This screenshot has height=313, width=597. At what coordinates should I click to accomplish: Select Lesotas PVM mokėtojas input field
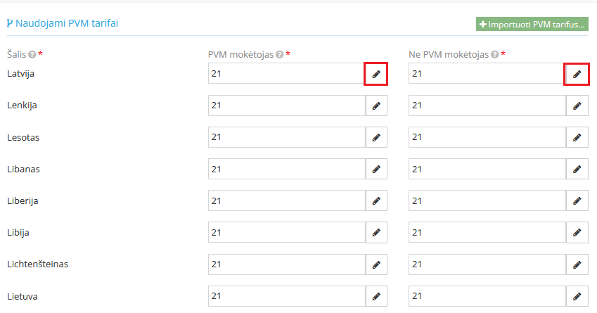pyautogui.click(x=286, y=137)
